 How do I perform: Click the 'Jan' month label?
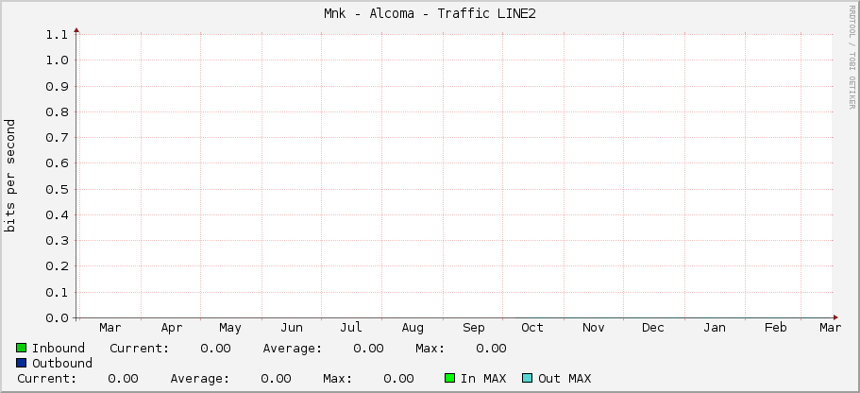pos(714,328)
